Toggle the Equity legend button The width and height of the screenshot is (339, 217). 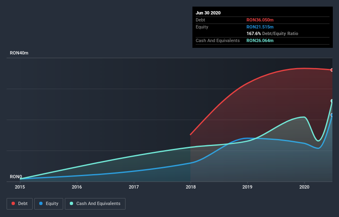click(x=49, y=204)
